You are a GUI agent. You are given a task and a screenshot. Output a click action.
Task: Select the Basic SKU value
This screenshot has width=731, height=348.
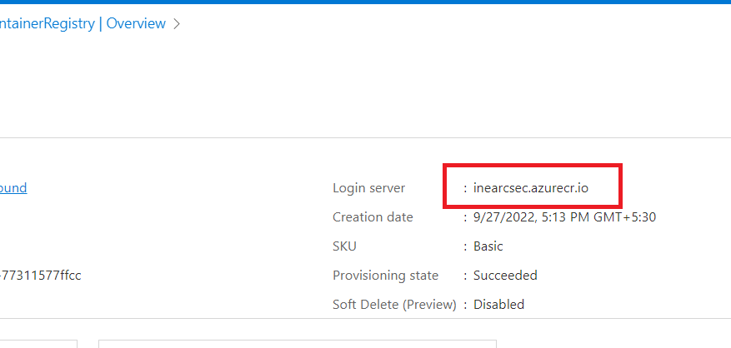click(x=488, y=246)
